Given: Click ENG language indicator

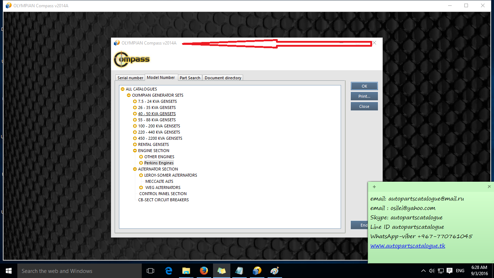Looking at the screenshot, I should pyautogui.click(x=460, y=271).
